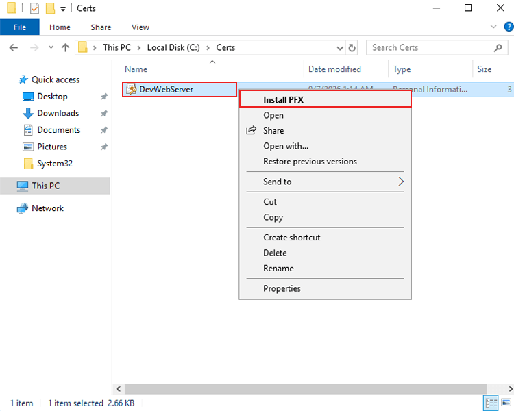
Task: Choose Rename in the context menu
Action: click(x=325, y=268)
